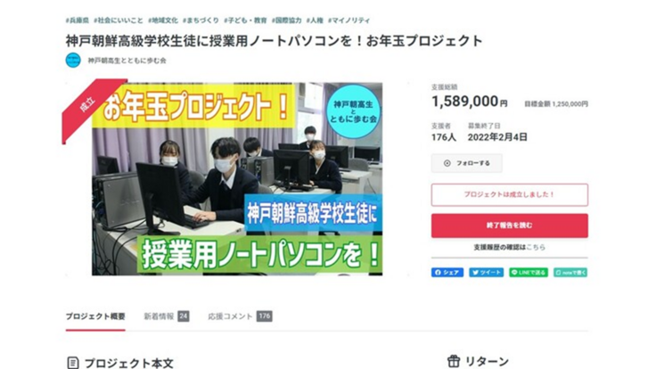Follow the project with フォローする button
This screenshot has height=369, width=656.
tap(467, 163)
